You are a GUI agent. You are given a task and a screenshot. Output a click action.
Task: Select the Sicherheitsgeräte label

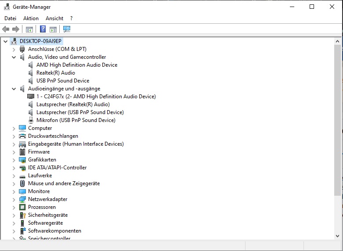pyautogui.click(x=48, y=215)
